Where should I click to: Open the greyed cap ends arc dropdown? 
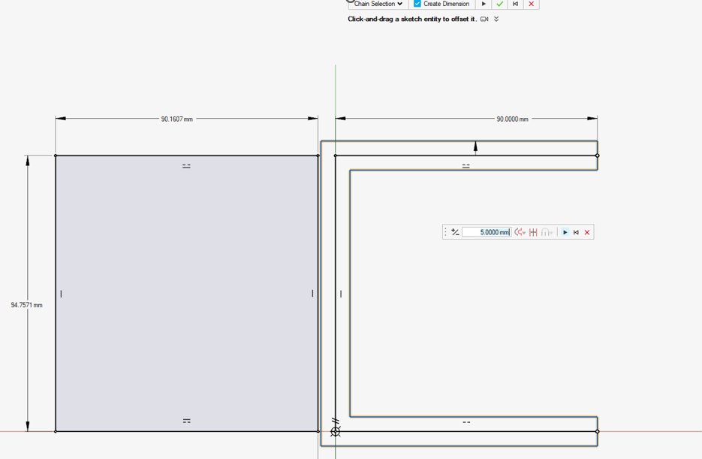(x=547, y=232)
